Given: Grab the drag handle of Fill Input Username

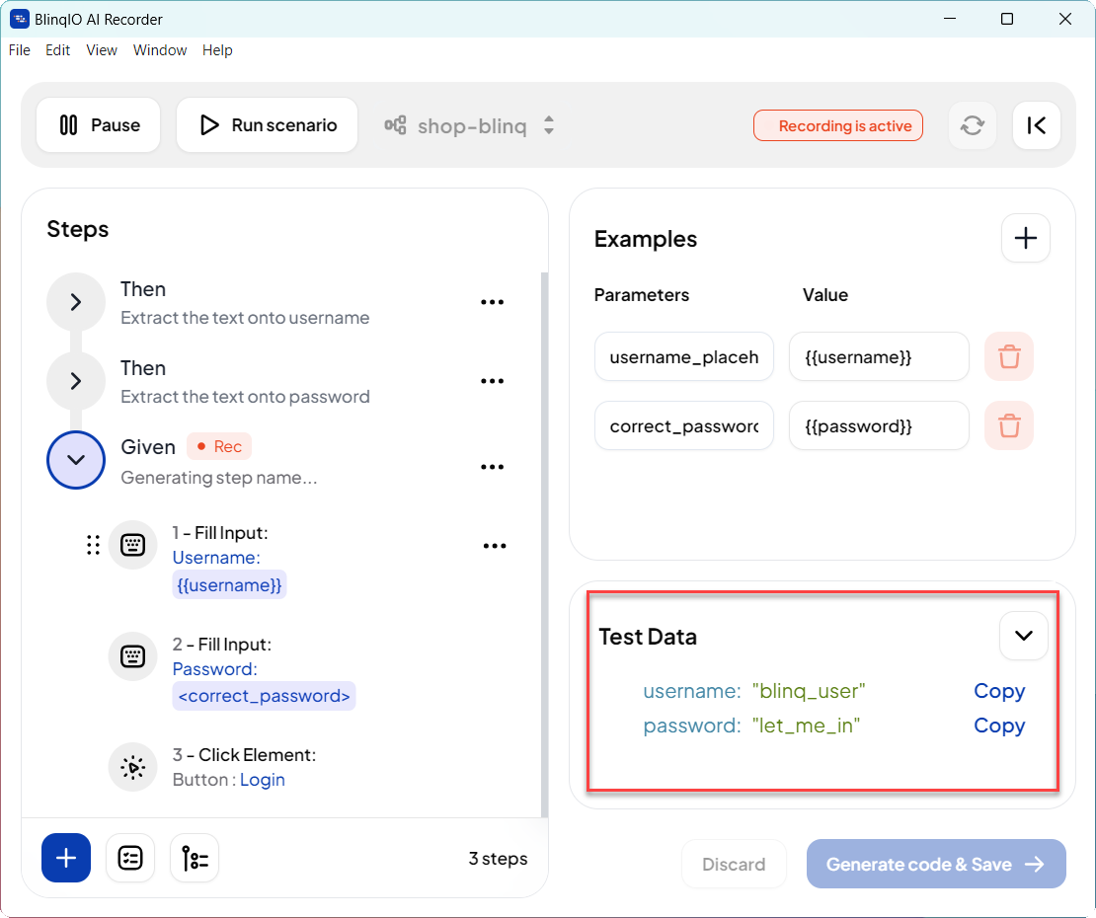Looking at the screenshot, I should [x=93, y=545].
